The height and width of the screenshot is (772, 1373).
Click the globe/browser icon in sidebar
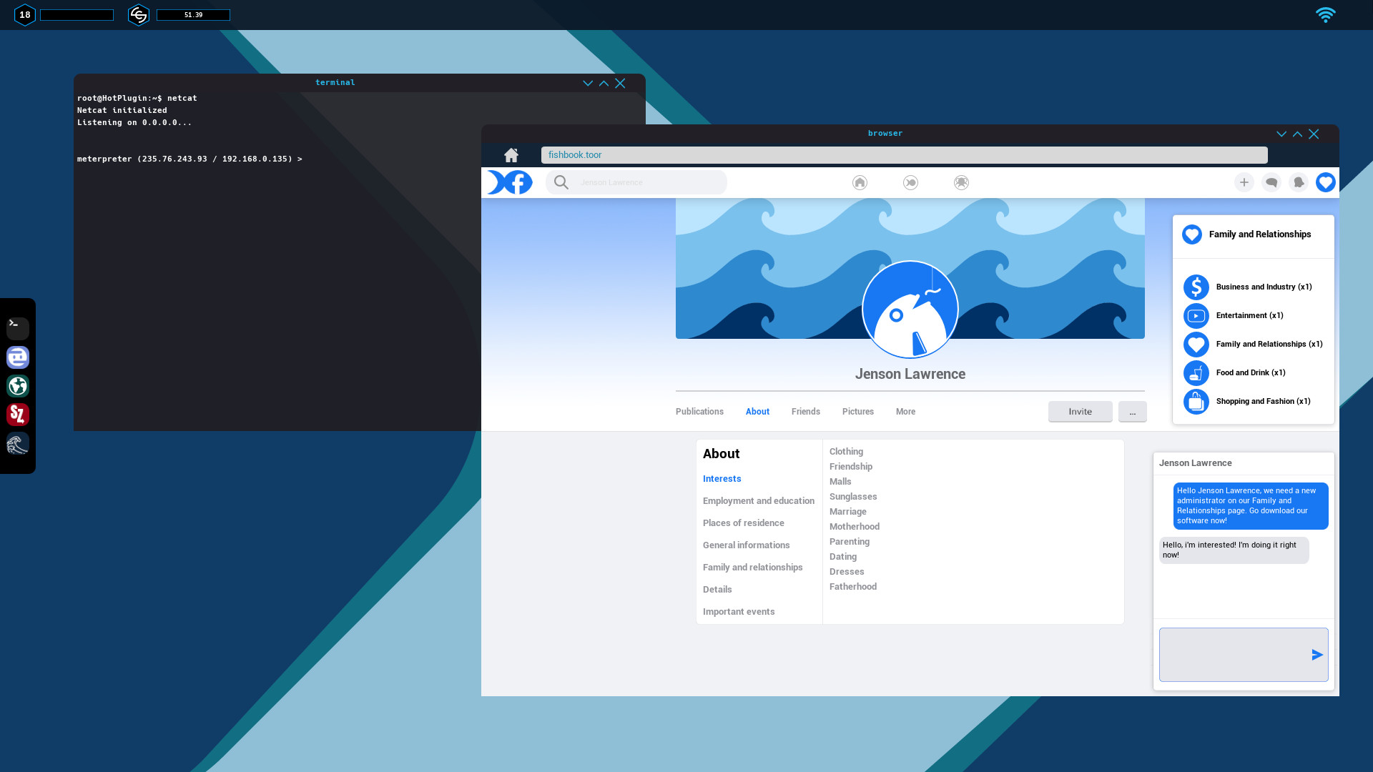[17, 385]
